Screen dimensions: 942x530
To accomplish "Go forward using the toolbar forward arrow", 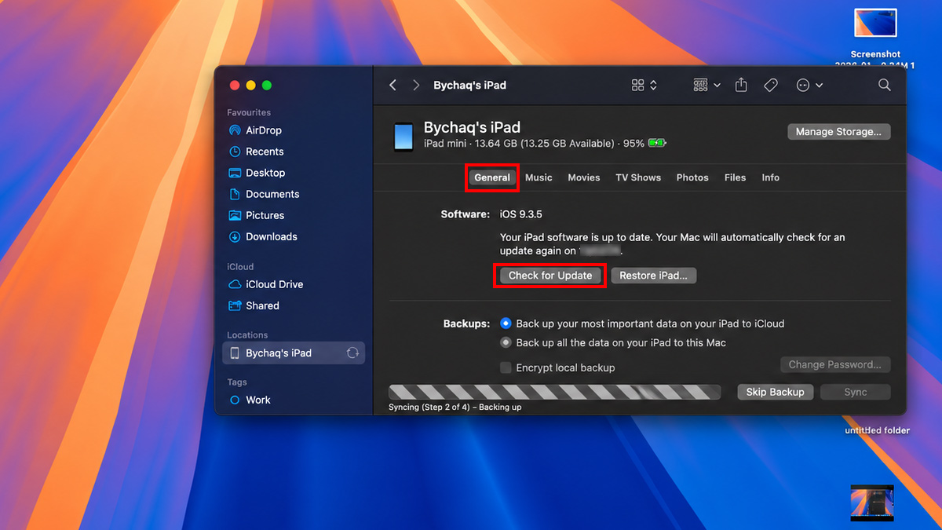I will pos(416,85).
